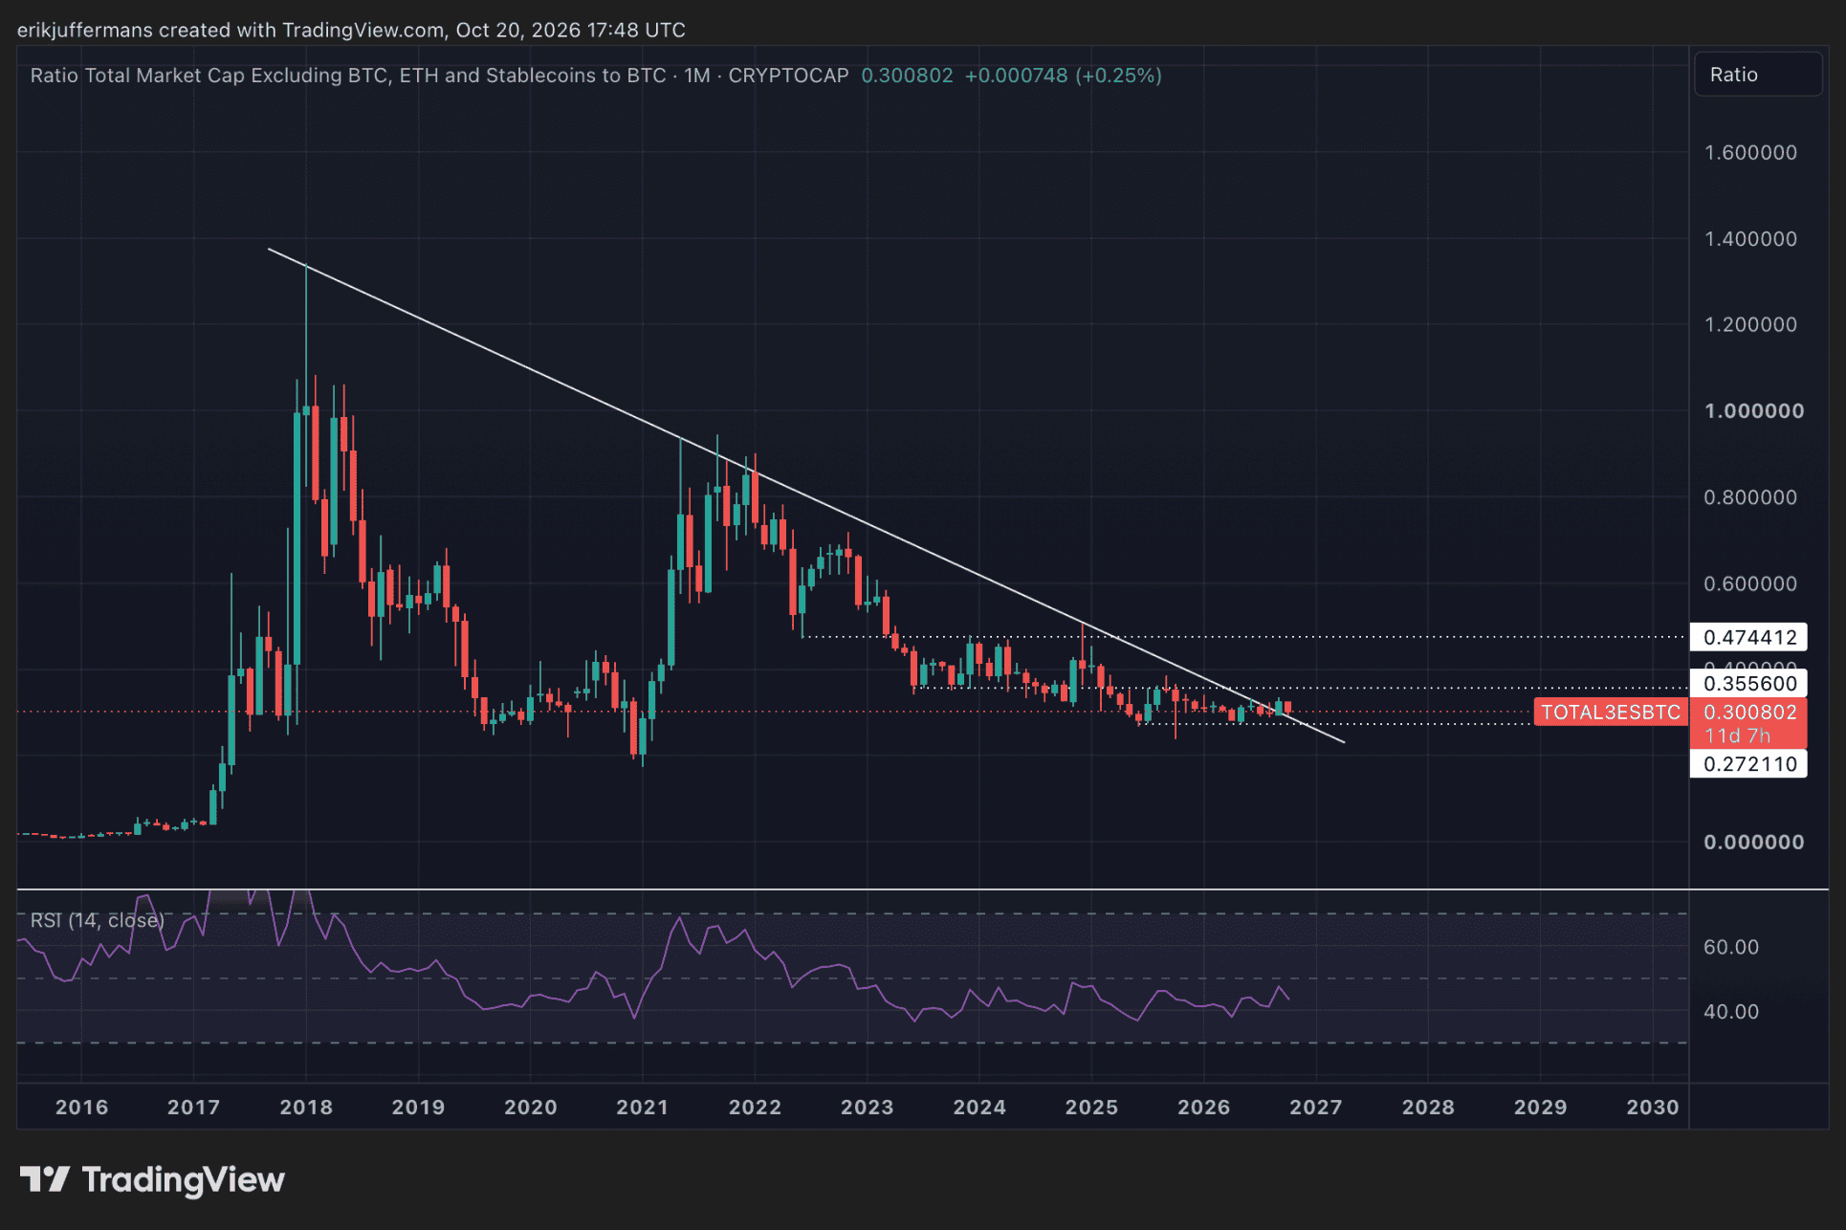The image size is (1846, 1230).
Task: Click the TradingView logo at bottom left
Action: (152, 1179)
